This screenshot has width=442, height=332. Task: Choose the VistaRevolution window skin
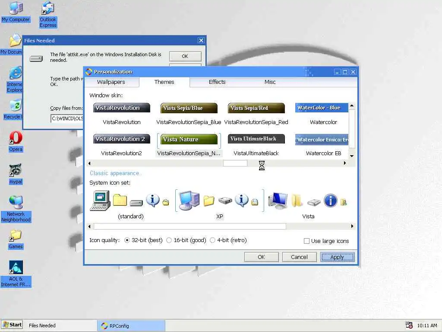(121, 108)
